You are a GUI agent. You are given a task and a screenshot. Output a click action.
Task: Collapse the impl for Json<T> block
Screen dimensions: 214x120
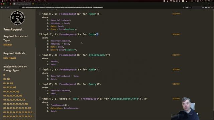click(40, 34)
